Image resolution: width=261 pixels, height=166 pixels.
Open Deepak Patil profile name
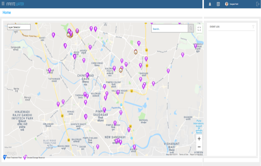[x=234, y=4]
